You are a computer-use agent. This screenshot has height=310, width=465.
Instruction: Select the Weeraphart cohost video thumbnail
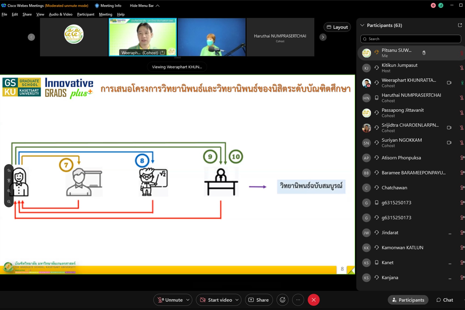point(143,37)
